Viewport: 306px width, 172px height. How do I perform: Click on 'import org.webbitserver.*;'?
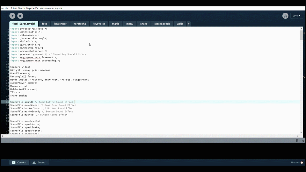tap(29, 51)
